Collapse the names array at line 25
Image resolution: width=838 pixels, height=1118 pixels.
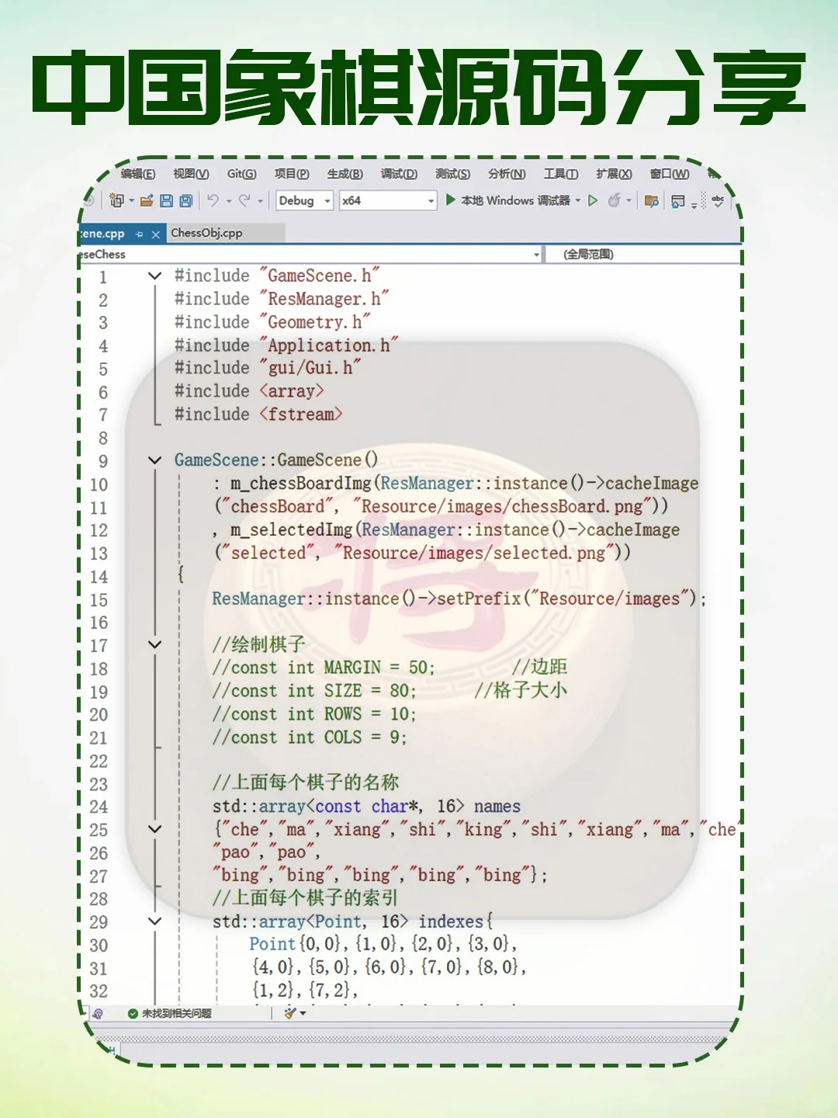(154, 829)
